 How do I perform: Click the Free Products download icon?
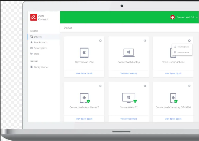coord(31,42)
